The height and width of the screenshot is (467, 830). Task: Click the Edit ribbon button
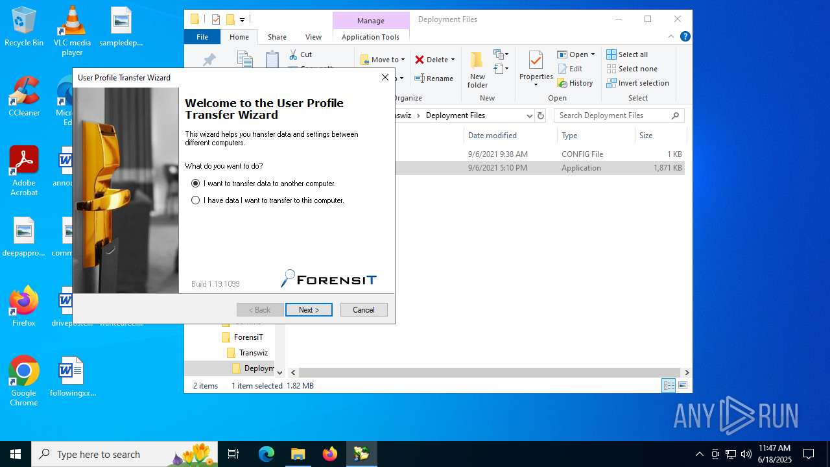tap(570, 69)
